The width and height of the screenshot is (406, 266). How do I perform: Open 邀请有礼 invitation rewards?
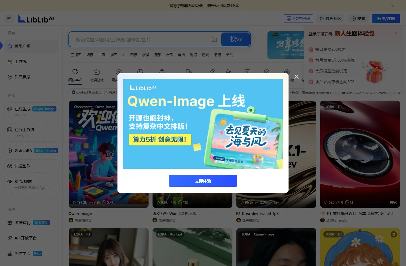coord(31,223)
